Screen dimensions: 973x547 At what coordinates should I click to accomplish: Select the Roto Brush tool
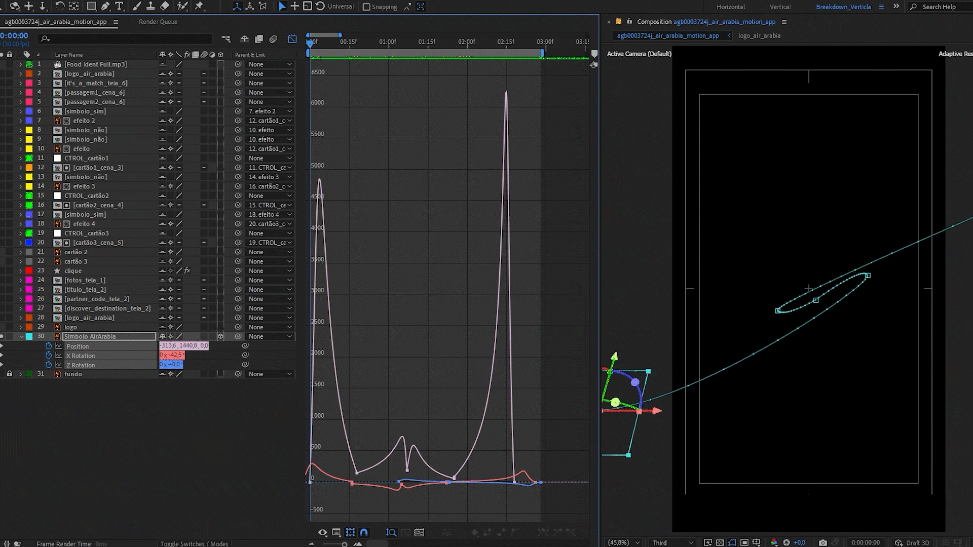click(182, 6)
